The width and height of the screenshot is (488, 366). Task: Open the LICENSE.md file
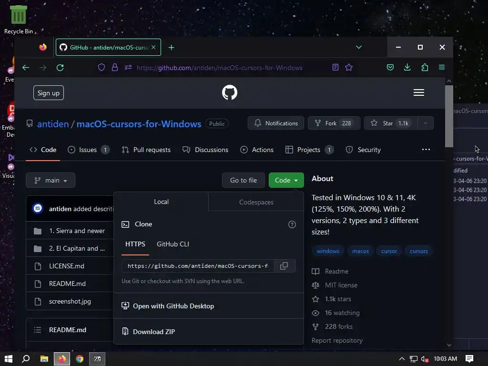pyautogui.click(x=67, y=266)
